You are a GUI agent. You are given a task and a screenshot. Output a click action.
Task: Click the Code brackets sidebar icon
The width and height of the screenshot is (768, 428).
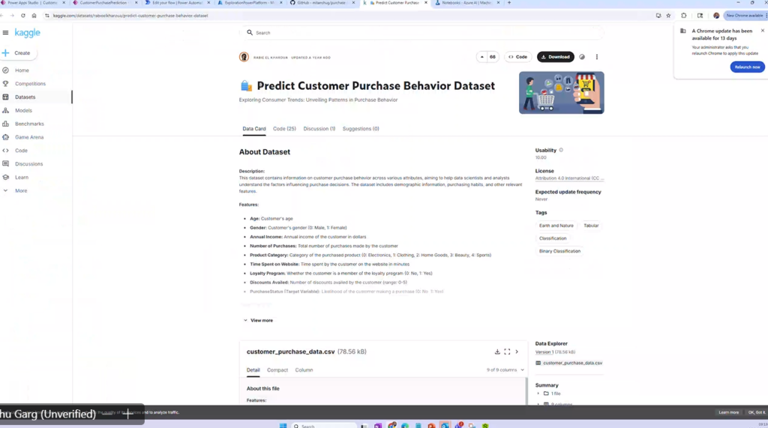point(5,151)
